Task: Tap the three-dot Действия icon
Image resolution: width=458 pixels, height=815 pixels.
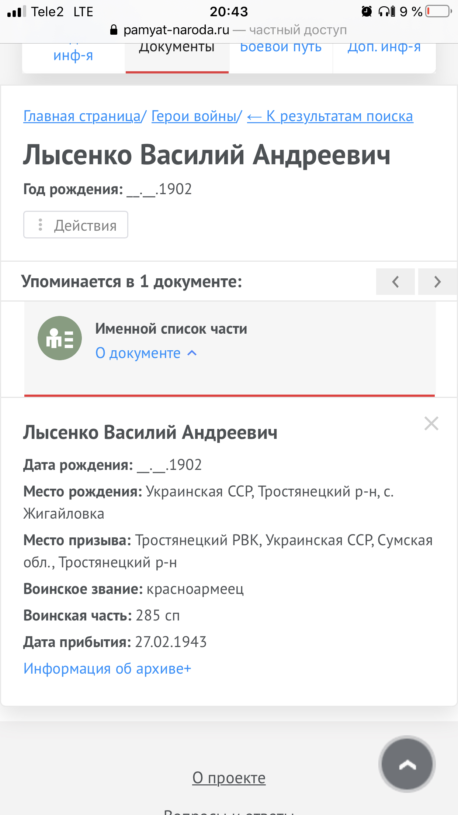Action: tap(41, 225)
